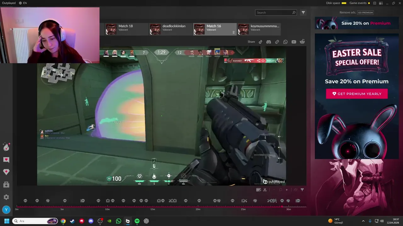This screenshot has height=226, width=403.
Task: Open the match list filter funnel
Action: coord(303,13)
